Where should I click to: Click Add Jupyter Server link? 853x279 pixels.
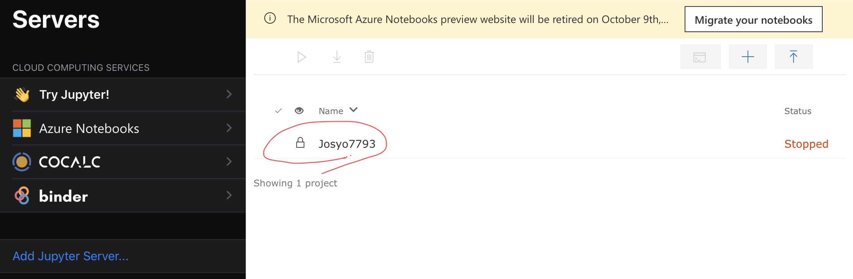pyautogui.click(x=71, y=256)
